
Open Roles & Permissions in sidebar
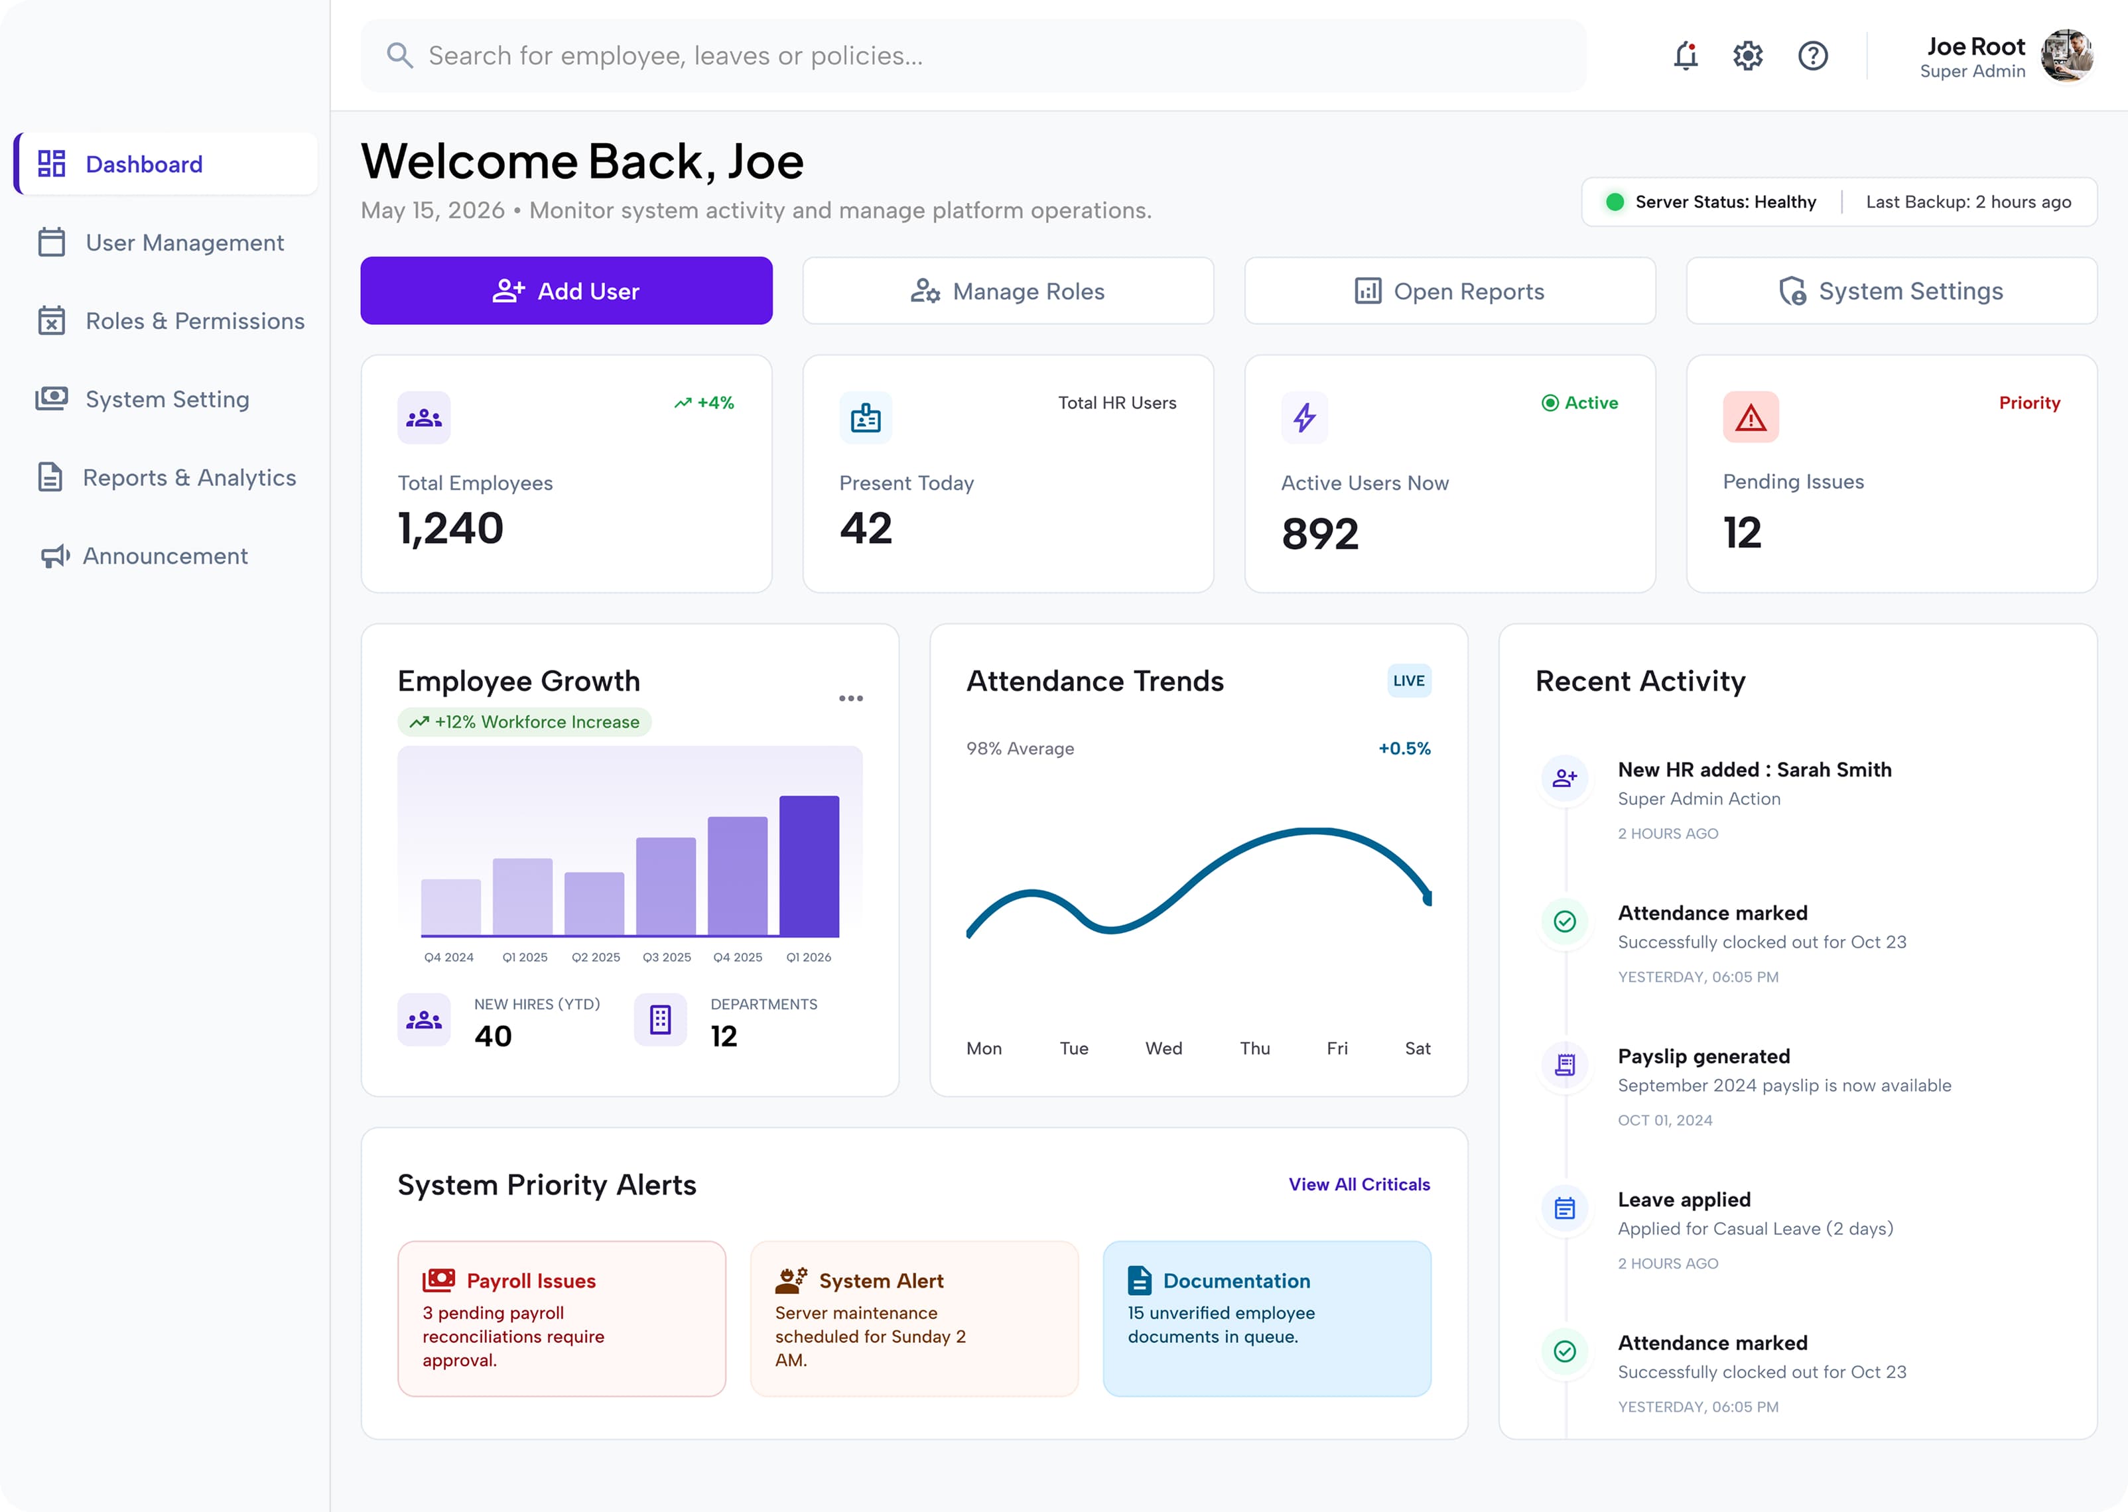click(166, 320)
